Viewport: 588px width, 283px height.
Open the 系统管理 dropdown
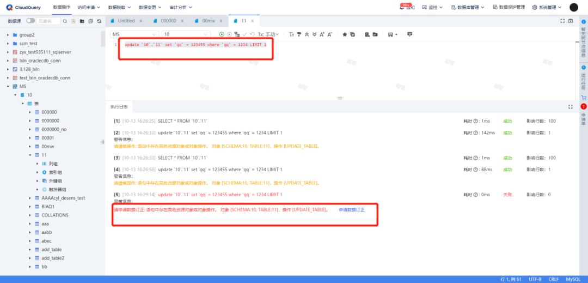pyautogui.click(x=547, y=7)
